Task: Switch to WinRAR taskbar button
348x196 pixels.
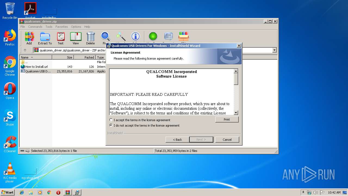Action: [x=68, y=192]
